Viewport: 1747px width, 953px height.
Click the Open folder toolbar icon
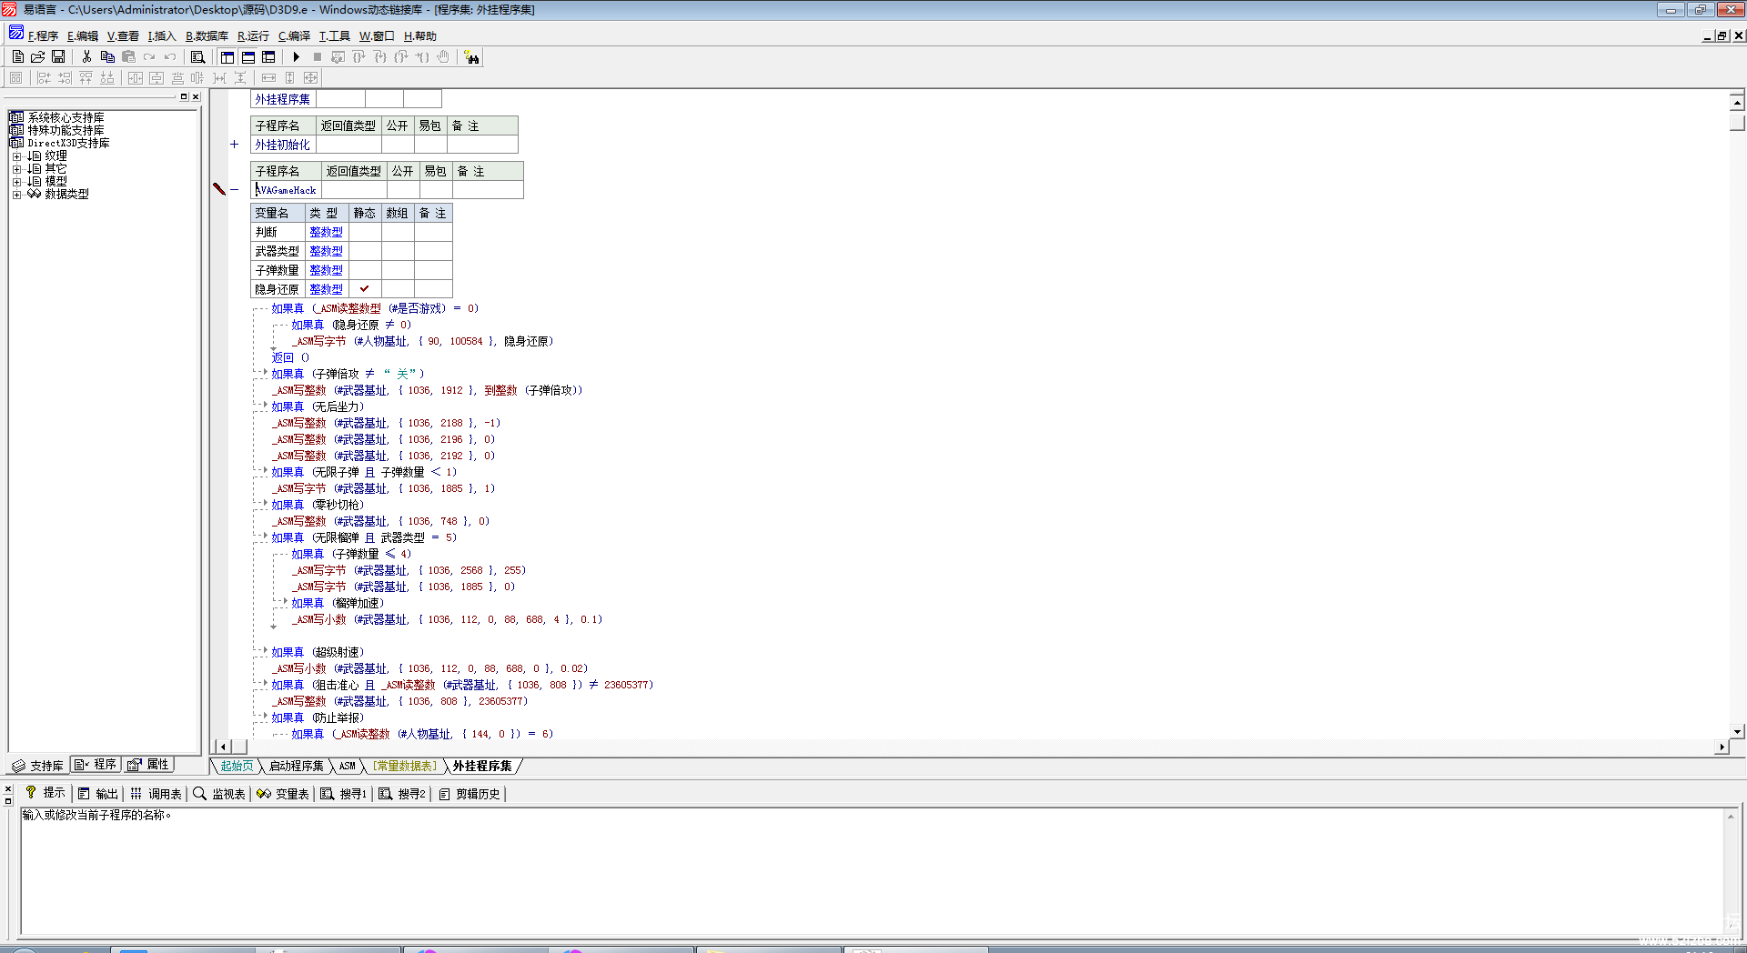tap(37, 56)
